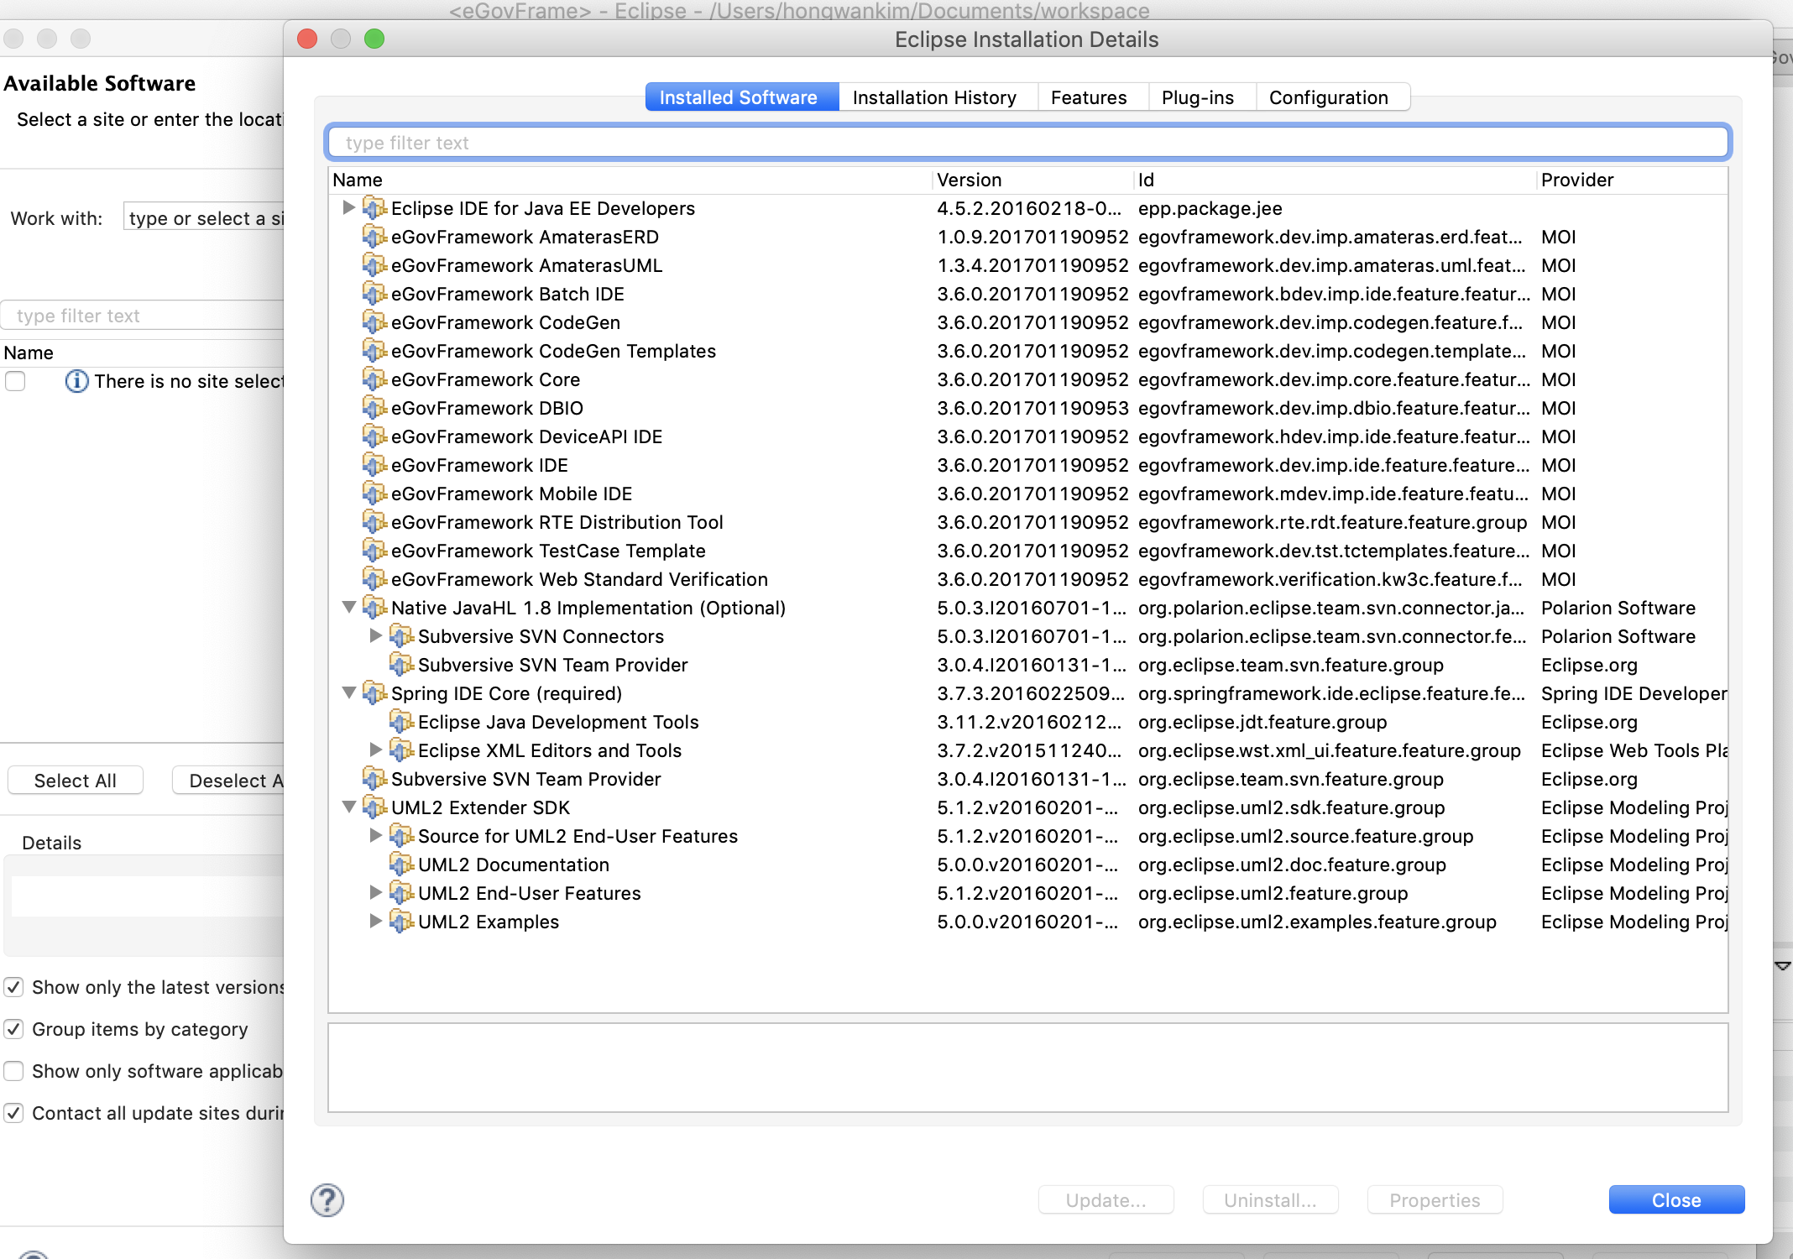Open the Plug-ins tab
The width and height of the screenshot is (1793, 1259).
click(x=1197, y=97)
